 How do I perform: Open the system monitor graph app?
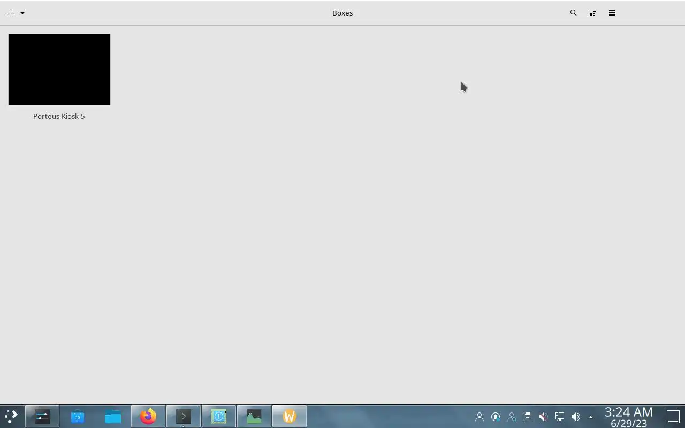click(254, 416)
